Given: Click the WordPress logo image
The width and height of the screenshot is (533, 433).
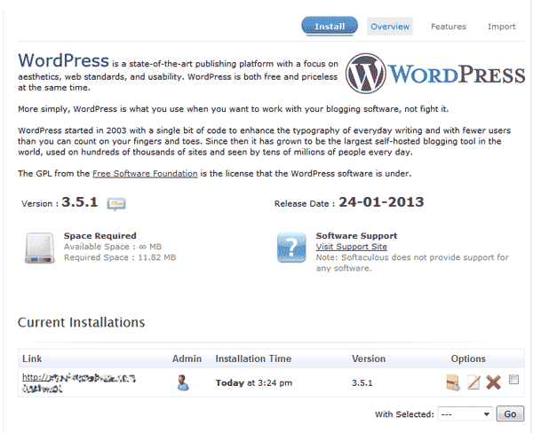Looking at the screenshot, I should (x=435, y=74).
